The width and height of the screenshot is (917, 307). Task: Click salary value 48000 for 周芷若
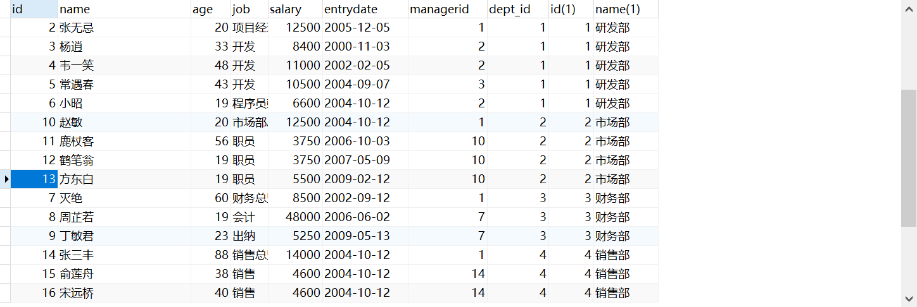tap(294, 217)
